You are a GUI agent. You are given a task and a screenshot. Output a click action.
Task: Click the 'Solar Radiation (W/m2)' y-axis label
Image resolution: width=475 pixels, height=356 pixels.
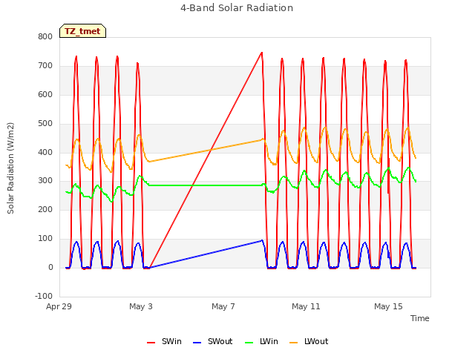click(x=10, y=168)
